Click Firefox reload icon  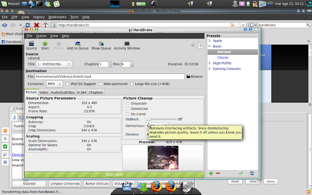pos(28,25)
